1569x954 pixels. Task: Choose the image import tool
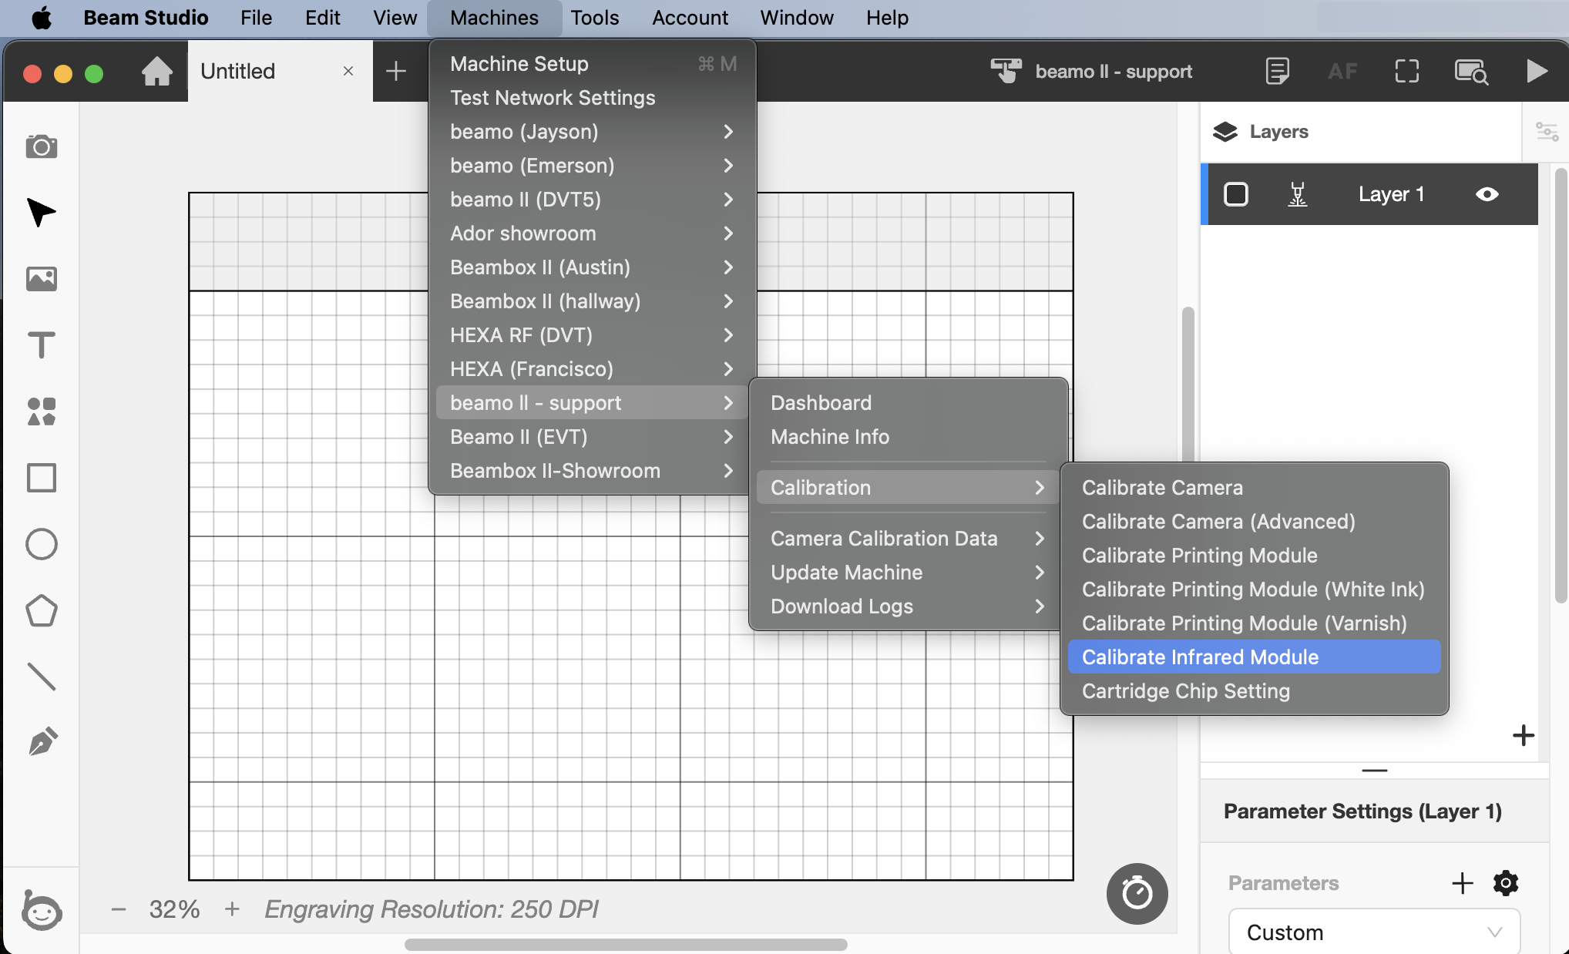[x=42, y=279]
